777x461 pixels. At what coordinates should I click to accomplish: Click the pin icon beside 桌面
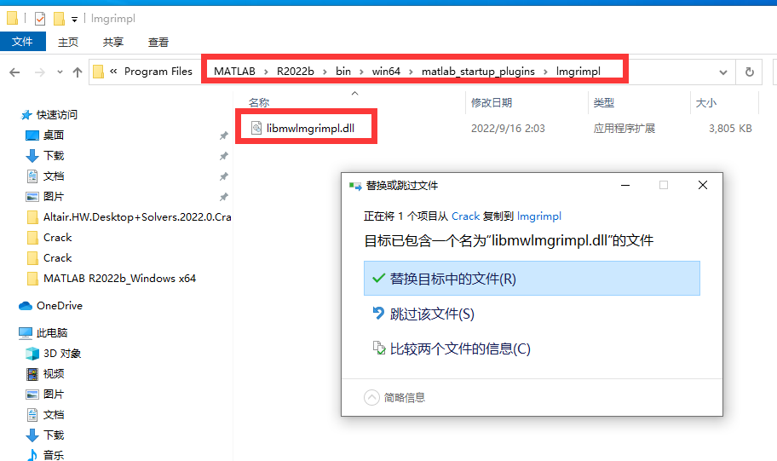(x=223, y=135)
